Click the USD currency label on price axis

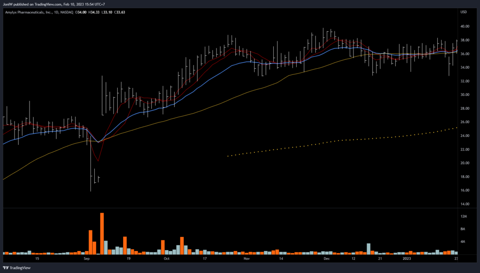(x=464, y=12)
